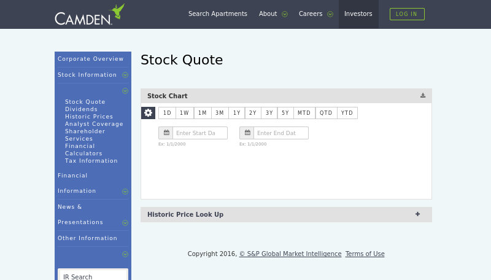Expand the Financial Information chevron
491x280 pixels.
[x=125, y=192]
